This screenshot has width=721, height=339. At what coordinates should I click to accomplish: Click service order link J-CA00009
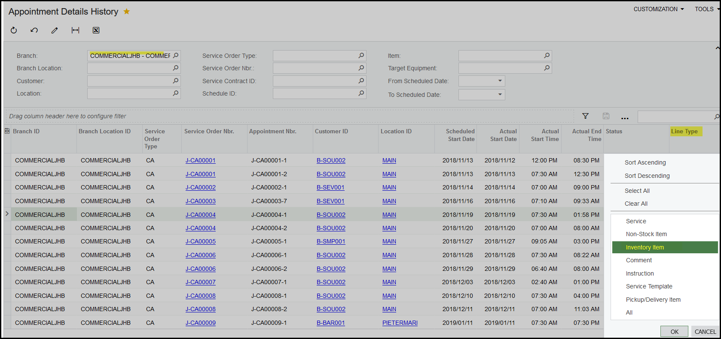201,323
